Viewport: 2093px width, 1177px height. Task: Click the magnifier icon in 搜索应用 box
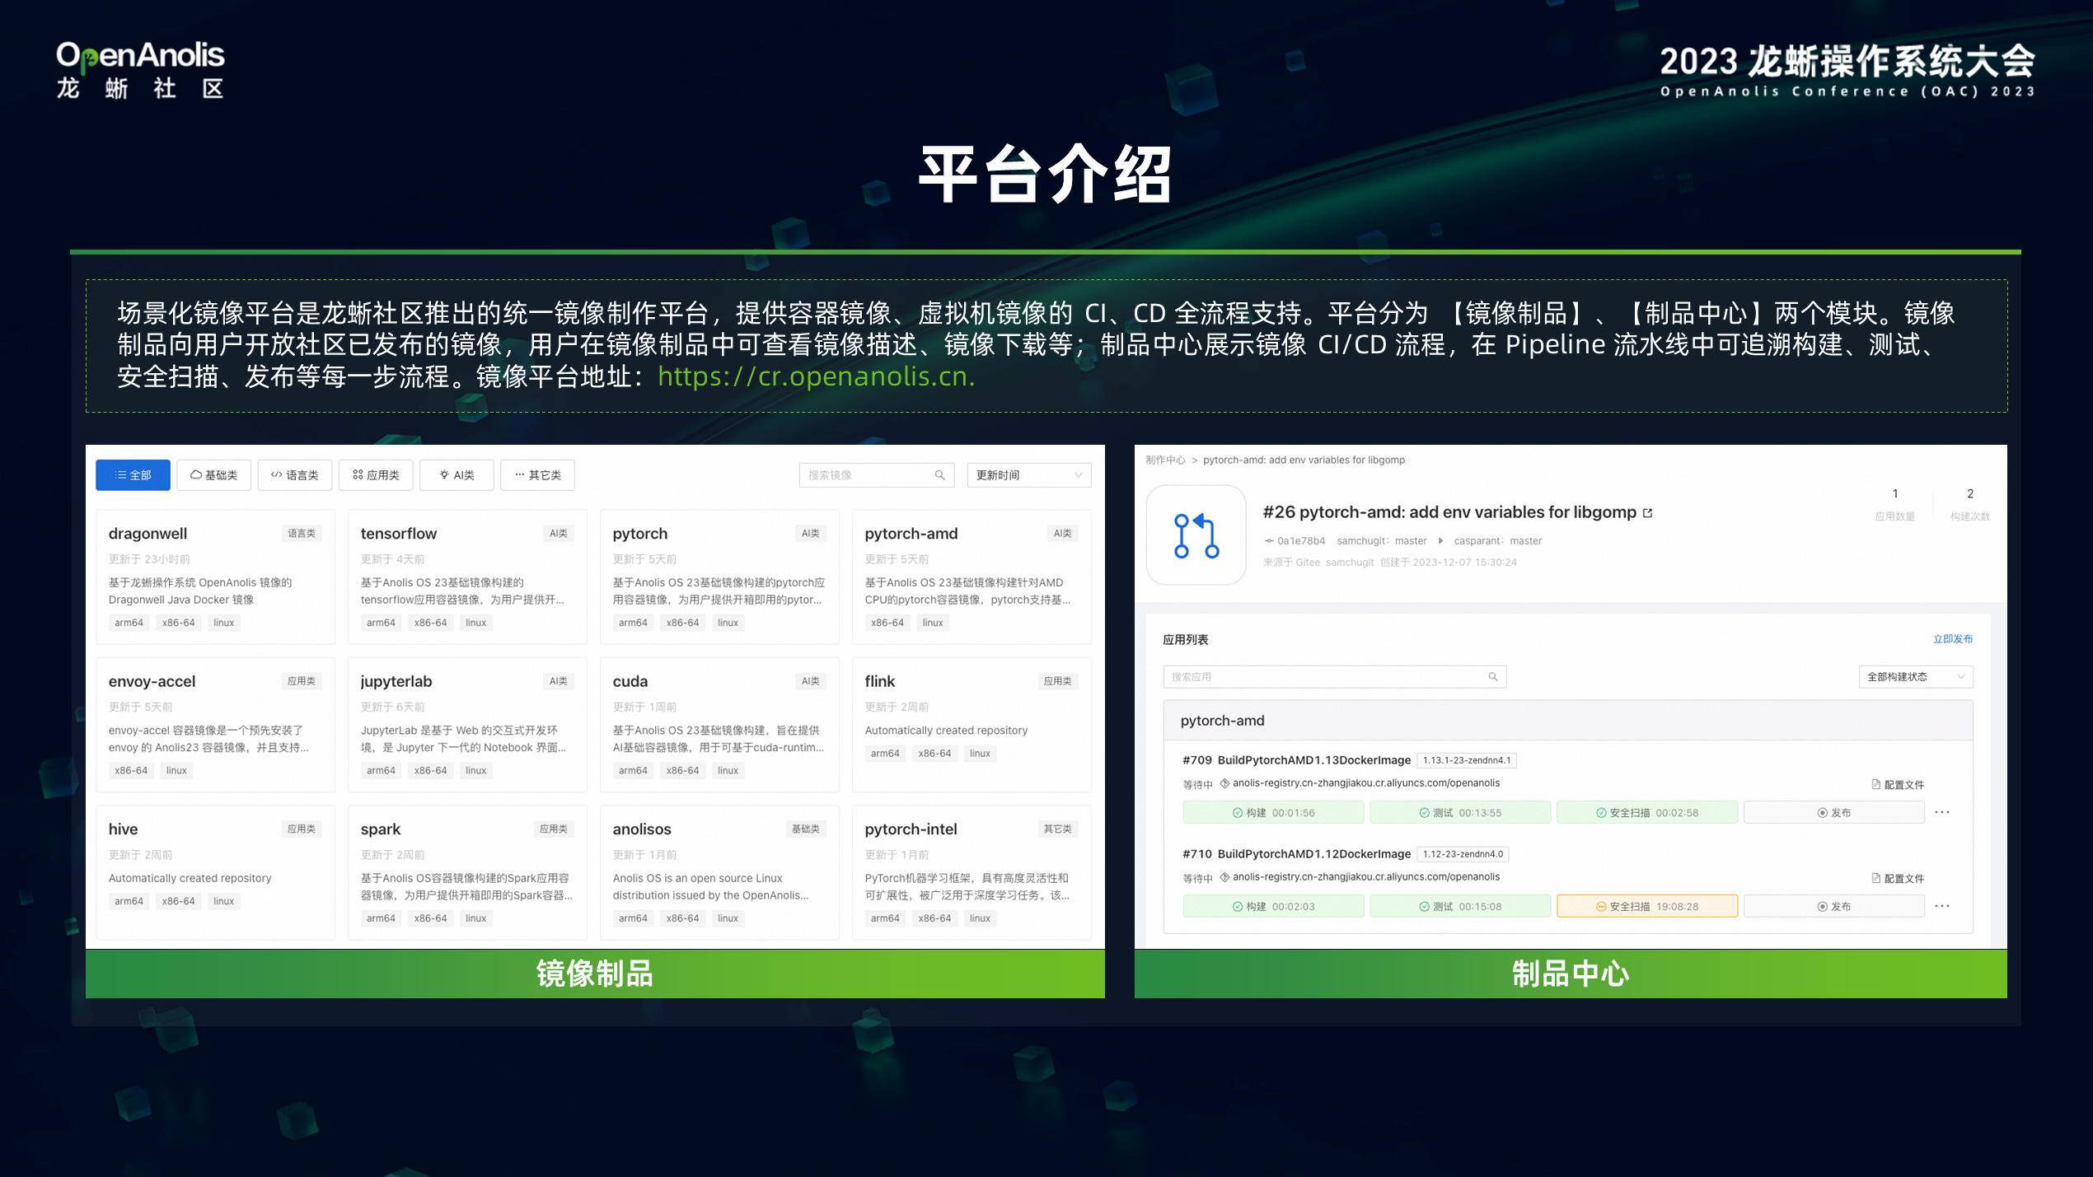[x=1493, y=677]
